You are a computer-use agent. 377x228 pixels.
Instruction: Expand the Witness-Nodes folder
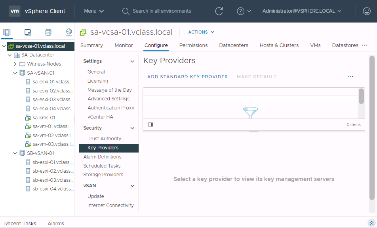[x=15, y=64]
